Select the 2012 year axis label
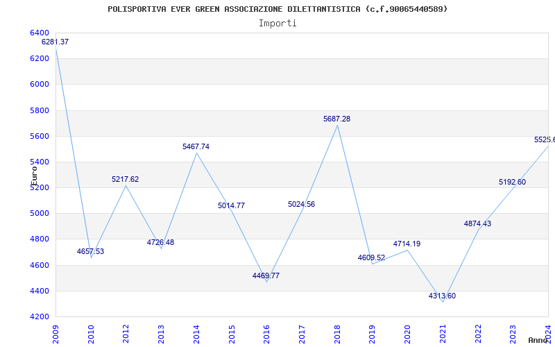 (x=126, y=335)
